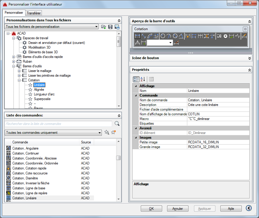The height and width of the screenshot is (218, 259).
Task: Close the Cotation toolbar preview
Action: 245,29
